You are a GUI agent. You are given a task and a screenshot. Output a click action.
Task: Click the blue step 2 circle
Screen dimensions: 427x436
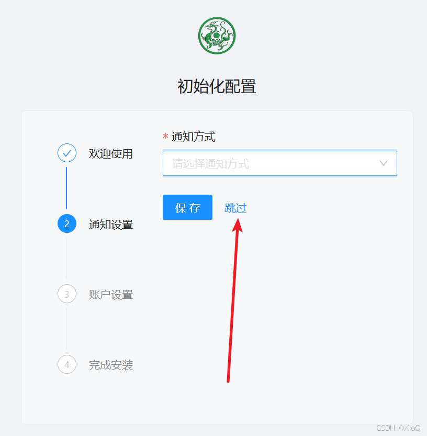(67, 223)
